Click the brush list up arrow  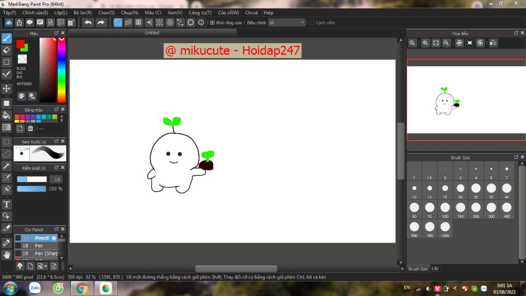[x=62, y=236]
